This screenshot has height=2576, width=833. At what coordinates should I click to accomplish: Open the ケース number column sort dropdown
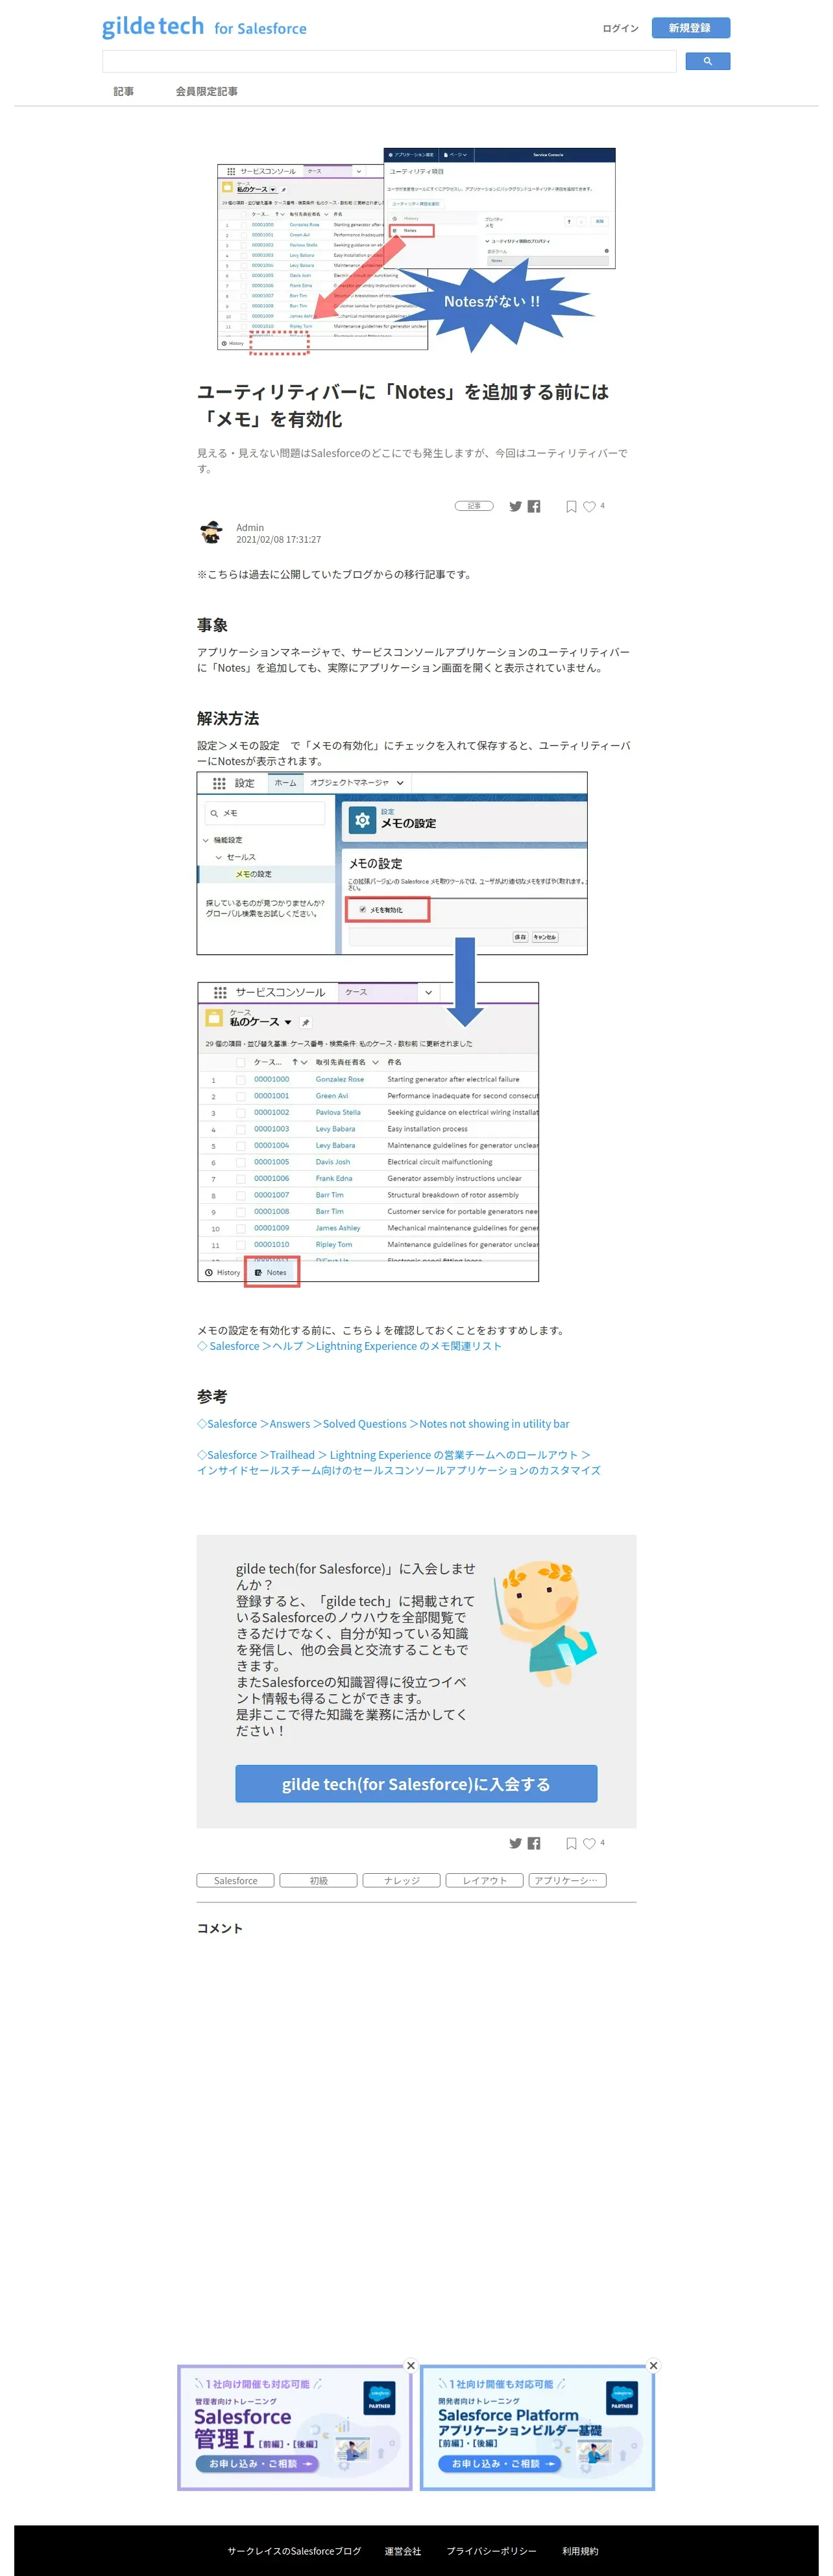pyautogui.click(x=304, y=1062)
